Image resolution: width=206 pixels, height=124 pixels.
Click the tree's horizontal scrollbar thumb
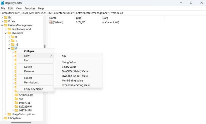(21, 123)
